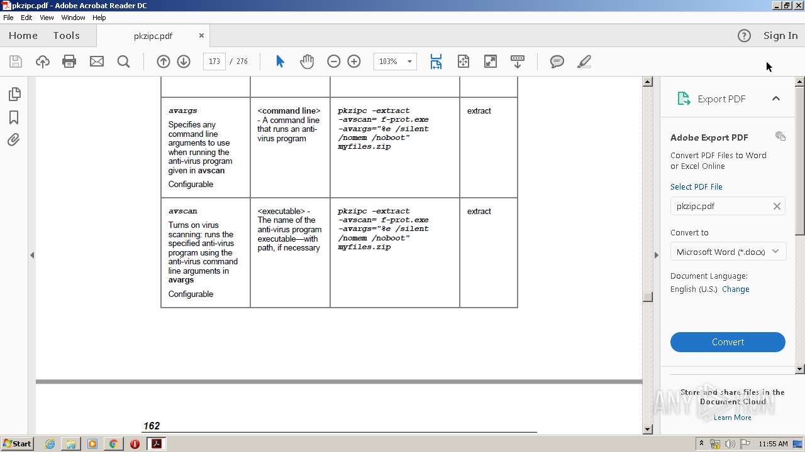Go to next page with the down arrow

[184, 62]
